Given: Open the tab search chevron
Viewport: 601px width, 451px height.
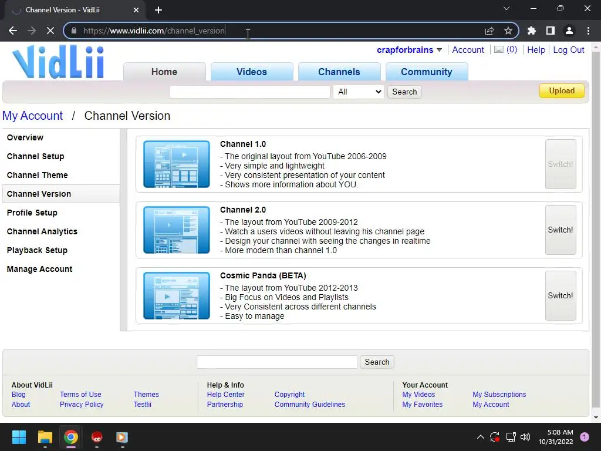Looking at the screenshot, I should 507,8.
